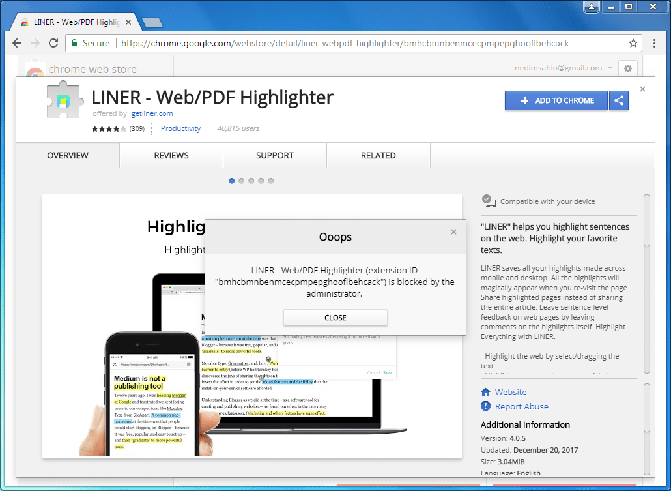
Task: Click the share icon button
Action: click(x=619, y=100)
